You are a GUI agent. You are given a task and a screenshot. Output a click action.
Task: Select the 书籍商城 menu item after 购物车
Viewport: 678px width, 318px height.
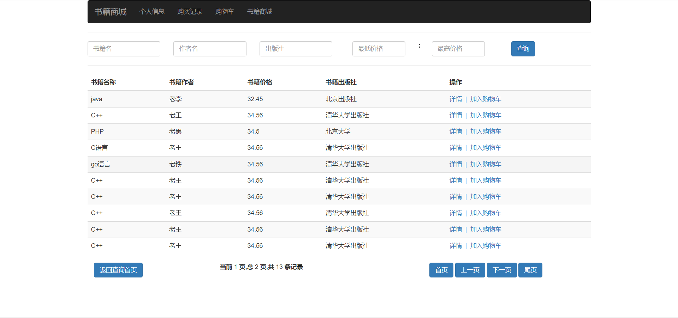tap(260, 12)
